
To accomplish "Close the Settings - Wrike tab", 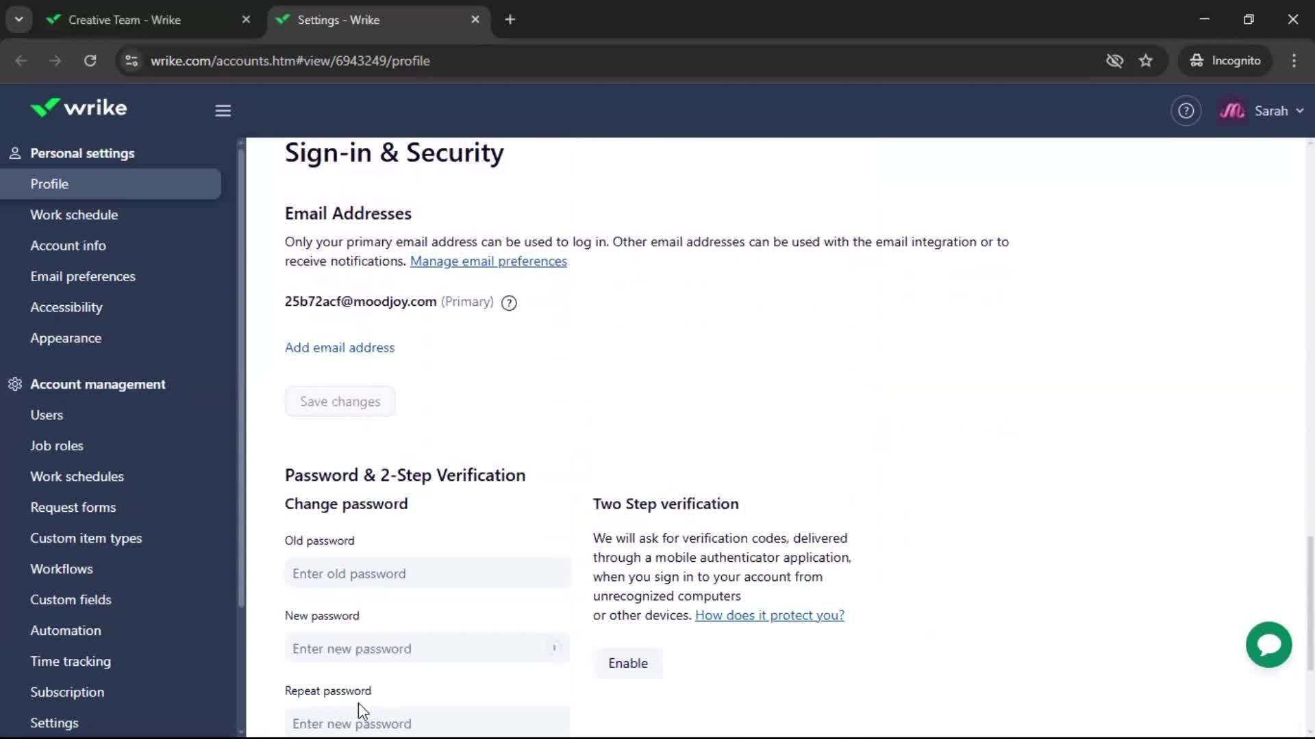I will (x=475, y=20).
